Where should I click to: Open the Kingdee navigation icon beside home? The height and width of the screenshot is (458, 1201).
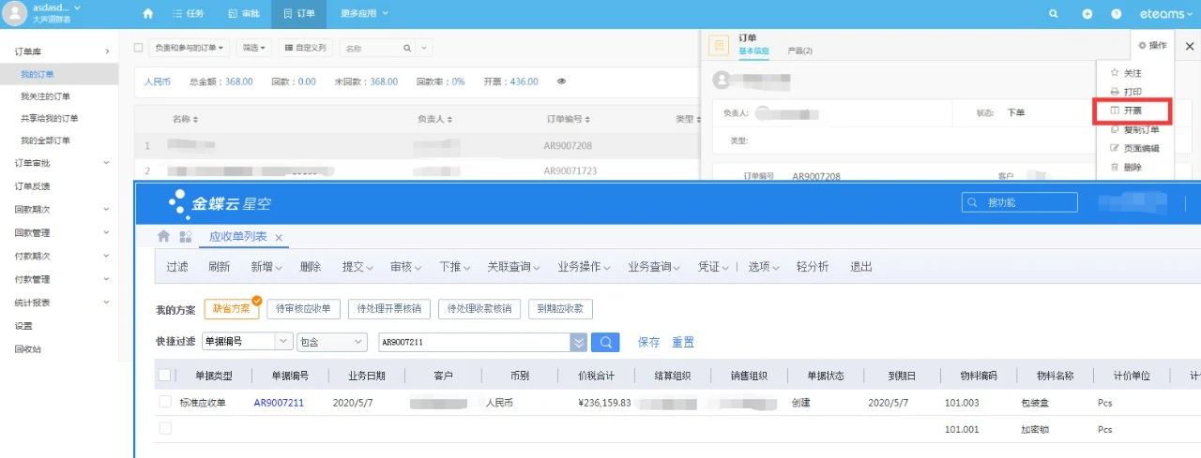pos(185,237)
